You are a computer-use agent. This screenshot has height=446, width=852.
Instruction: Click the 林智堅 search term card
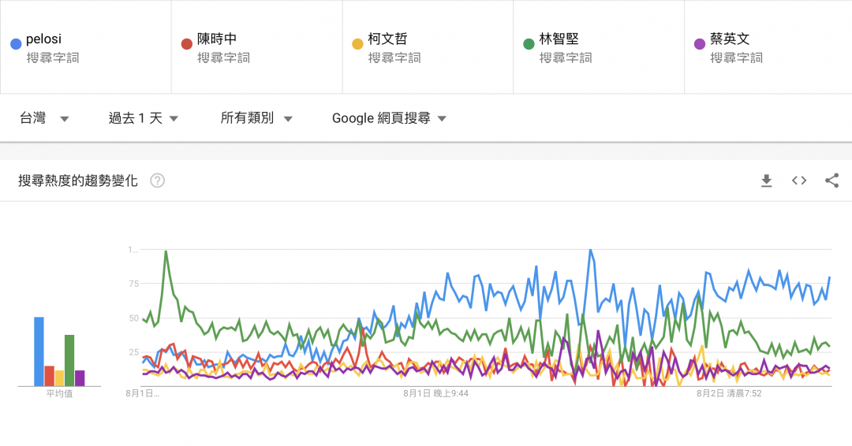coord(599,47)
